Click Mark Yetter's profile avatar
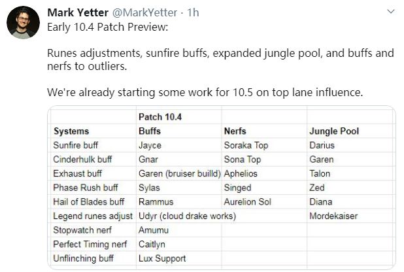Screen dimensions: 404x272 (22, 22)
